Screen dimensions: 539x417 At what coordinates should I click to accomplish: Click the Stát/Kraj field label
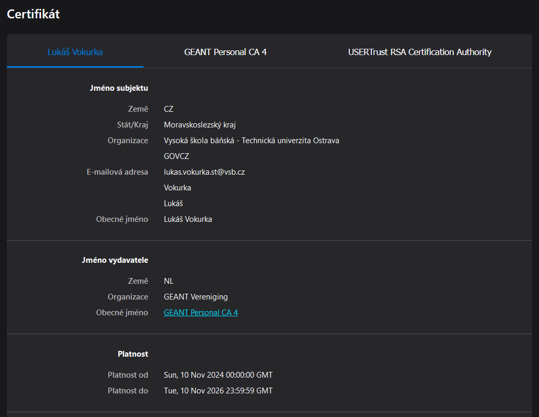[x=132, y=125]
